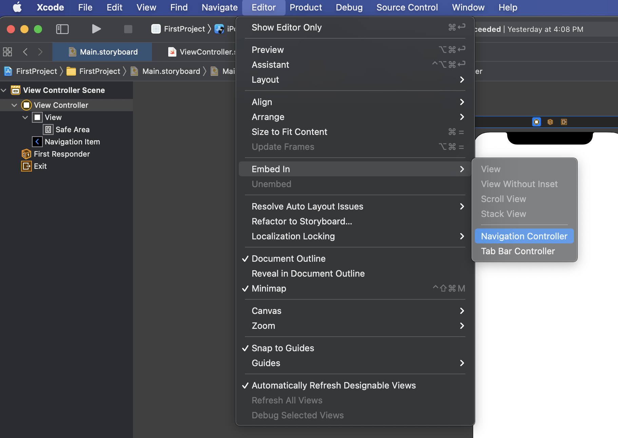Open the Zoom submenu
Image resolution: width=618 pixels, height=438 pixels.
355,326
